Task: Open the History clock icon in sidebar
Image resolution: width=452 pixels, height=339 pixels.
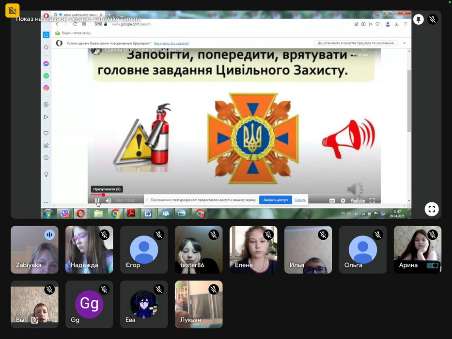Action: 46,158
